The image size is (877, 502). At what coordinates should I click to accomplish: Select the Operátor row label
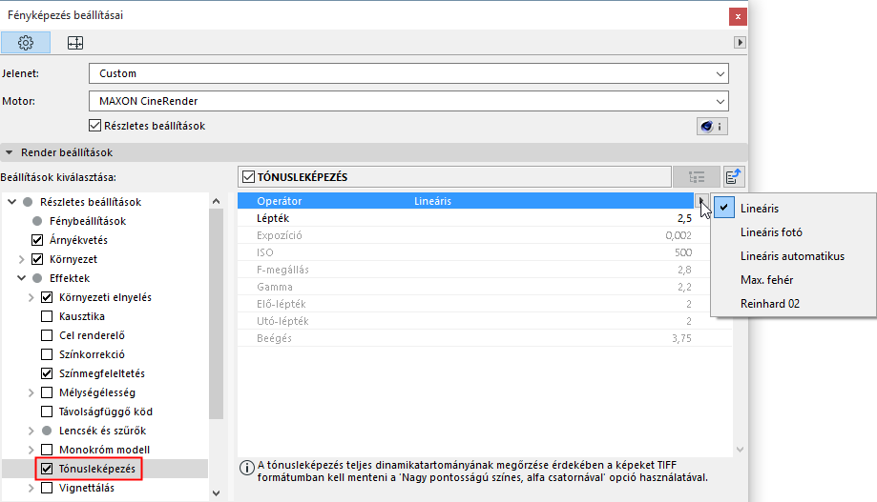coord(279,201)
